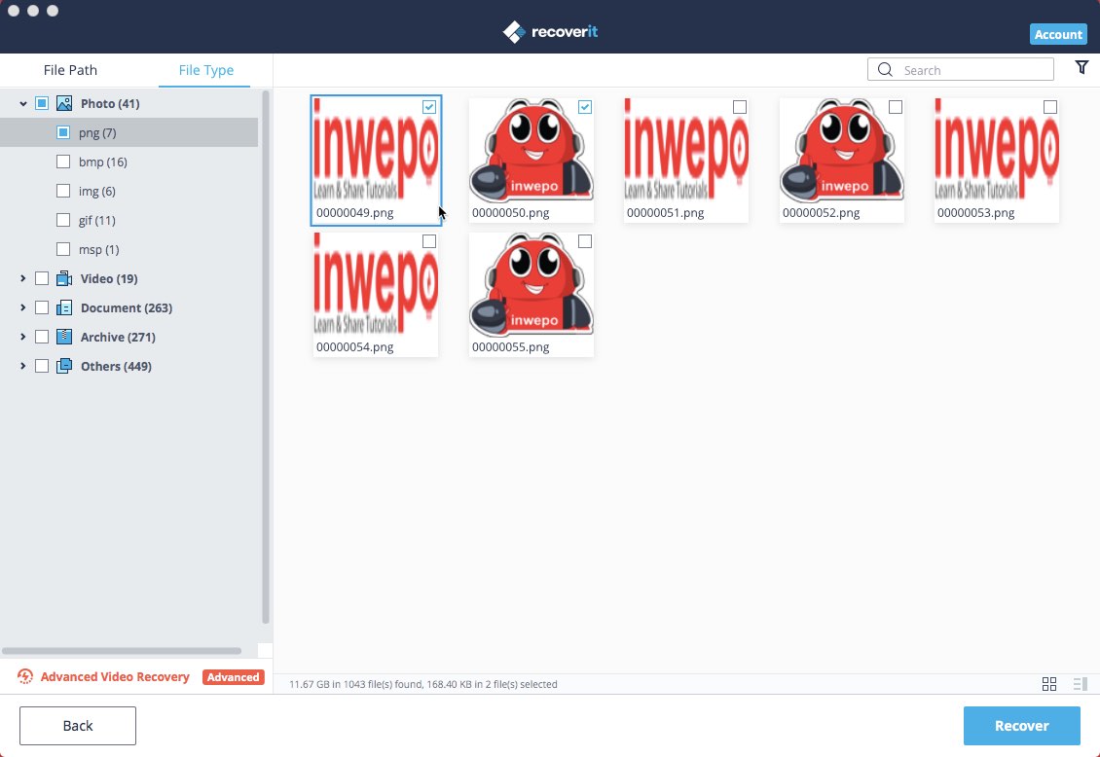
Task: Select the 00000051.png thumbnail
Action: (x=686, y=161)
